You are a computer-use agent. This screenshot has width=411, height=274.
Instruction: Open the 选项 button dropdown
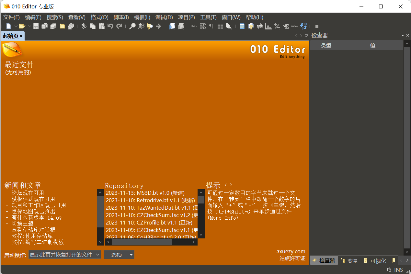pos(131,255)
